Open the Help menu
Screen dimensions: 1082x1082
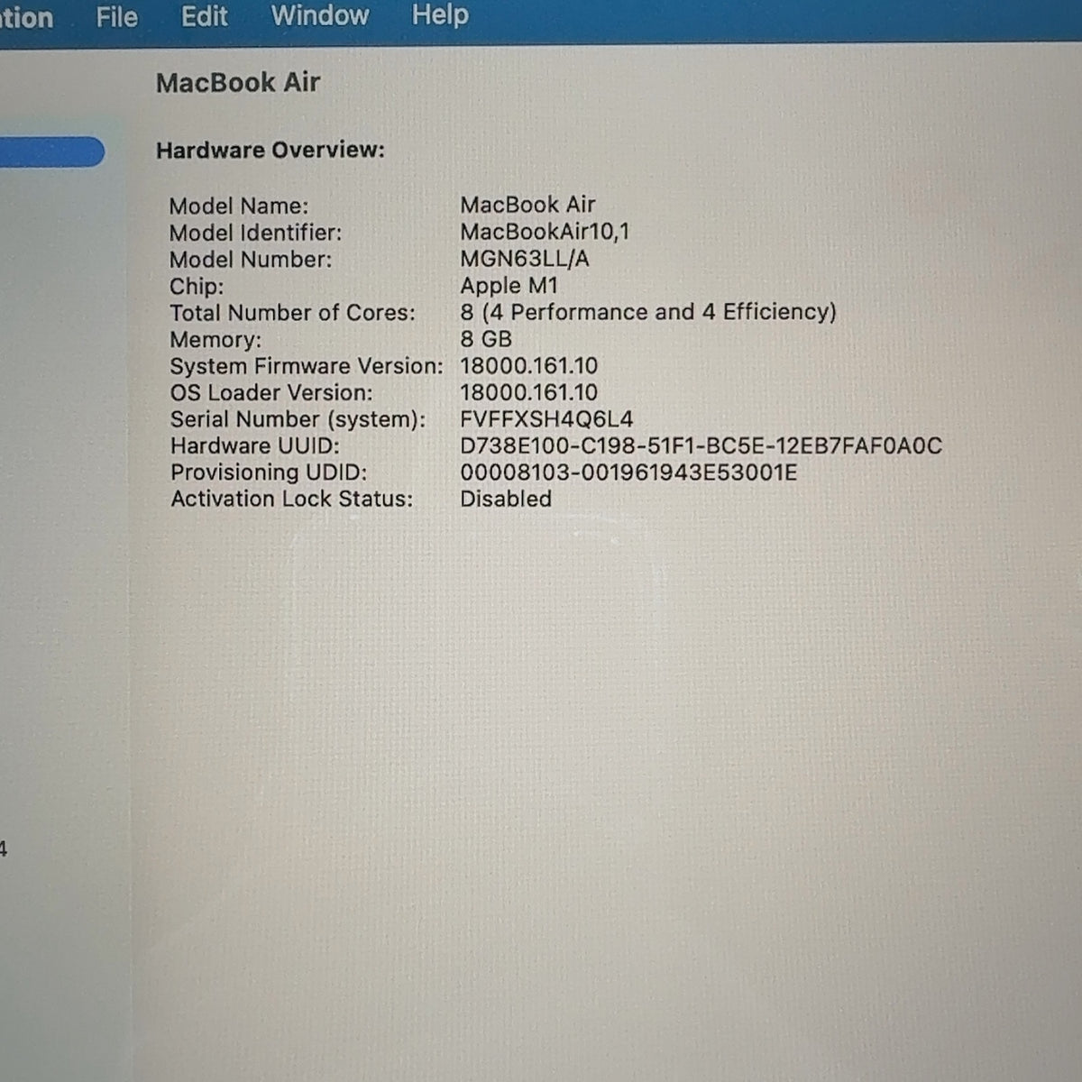click(440, 14)
